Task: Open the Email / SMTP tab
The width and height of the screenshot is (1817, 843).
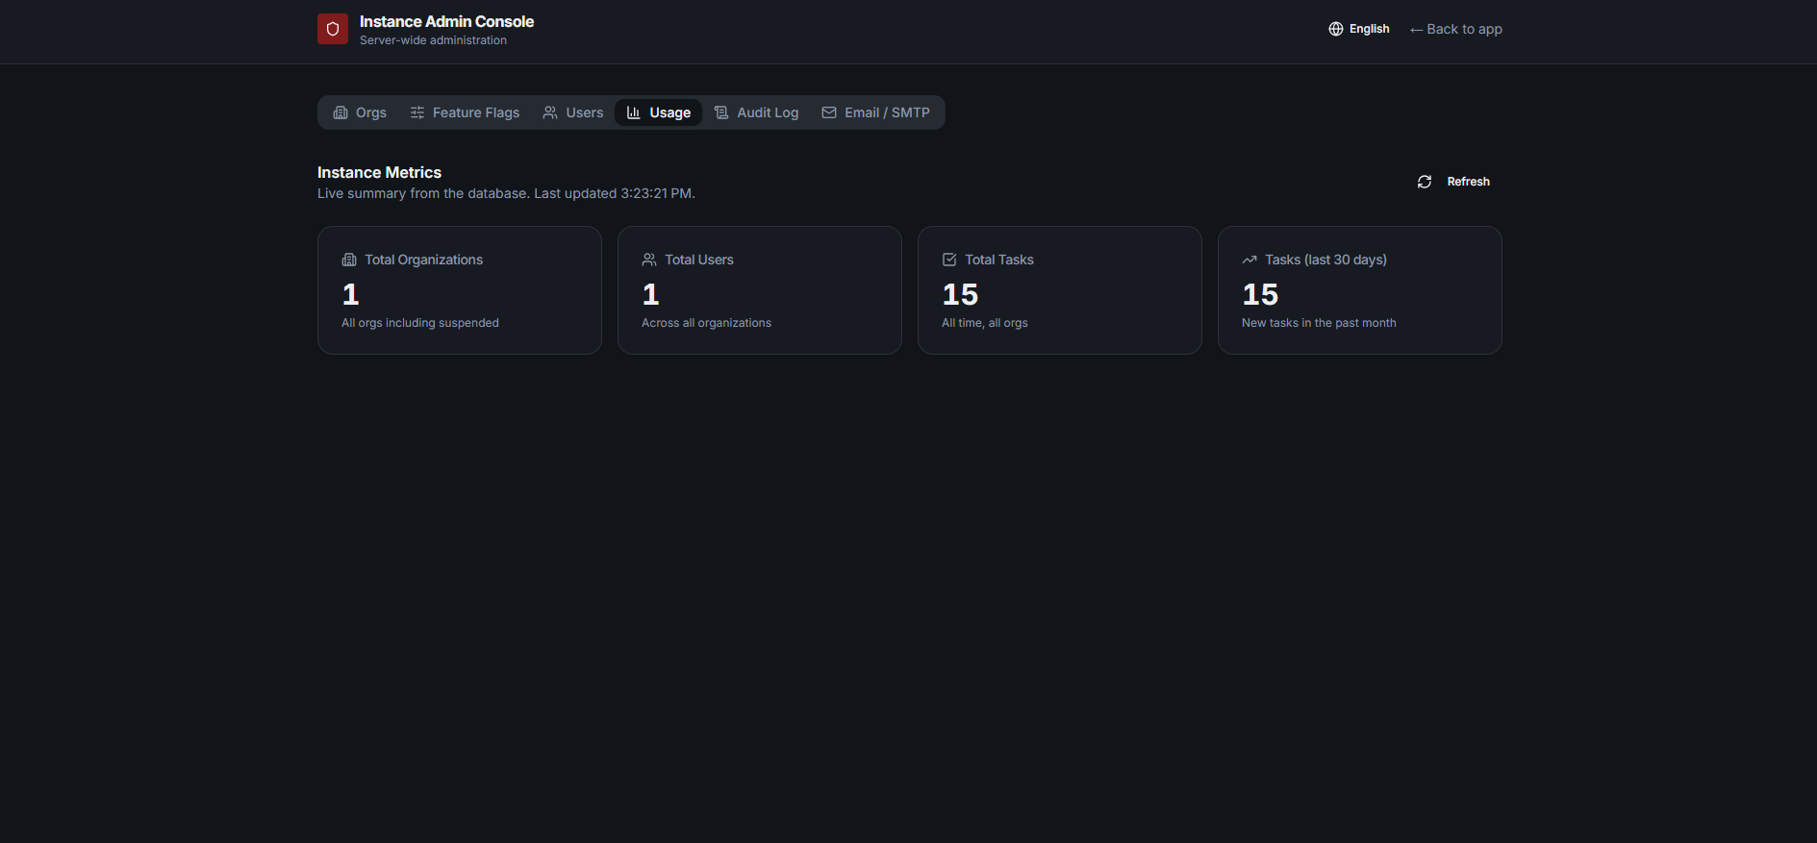Action: coord(875,112)
